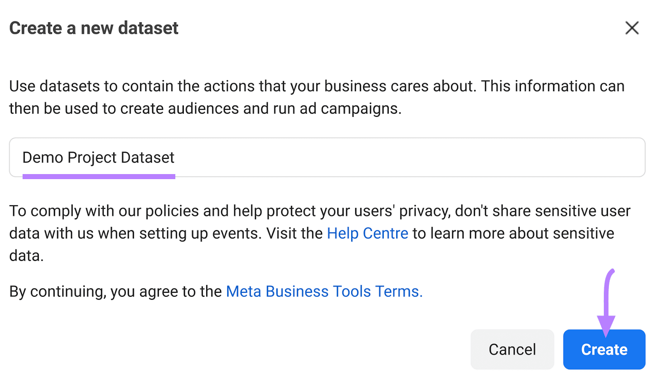Select the dataset name input field
661x378 pixels.
[x=328, y=158]
